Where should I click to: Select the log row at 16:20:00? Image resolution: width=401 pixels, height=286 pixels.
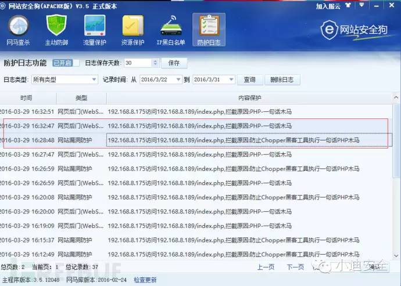coord(196,212)
